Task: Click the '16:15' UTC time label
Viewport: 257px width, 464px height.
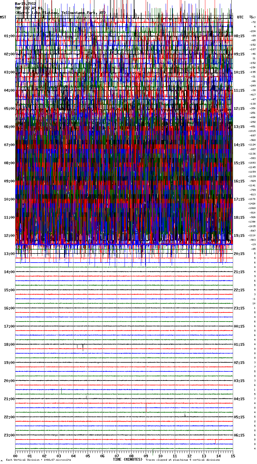Action: [x=239, y=181]
